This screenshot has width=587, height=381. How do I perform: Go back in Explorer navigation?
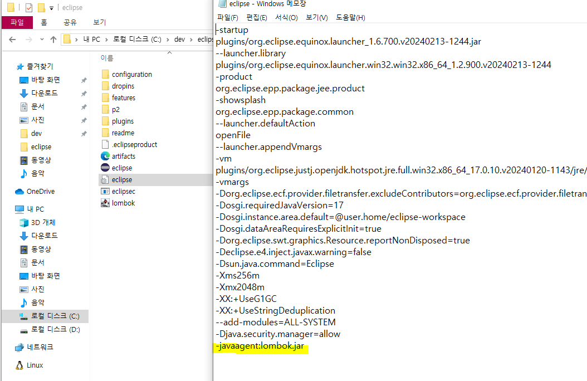[x=12, y=40]
